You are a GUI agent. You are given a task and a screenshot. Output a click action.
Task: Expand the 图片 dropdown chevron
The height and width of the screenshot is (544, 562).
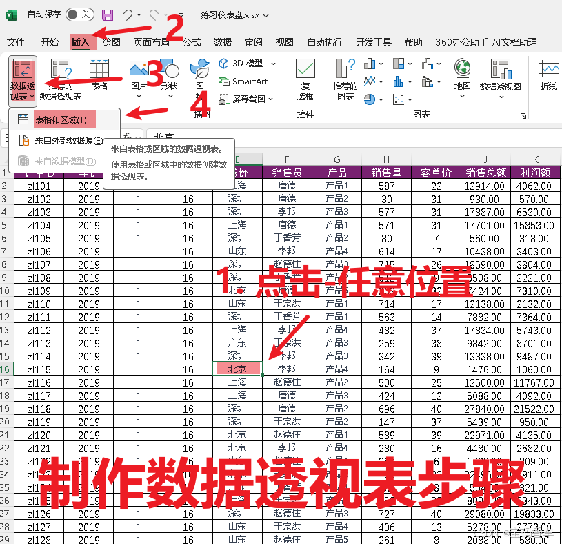click(139, 97)
